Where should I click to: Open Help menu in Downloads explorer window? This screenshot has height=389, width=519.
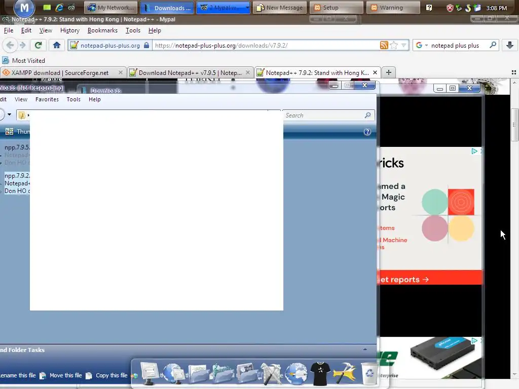[95, 99]
